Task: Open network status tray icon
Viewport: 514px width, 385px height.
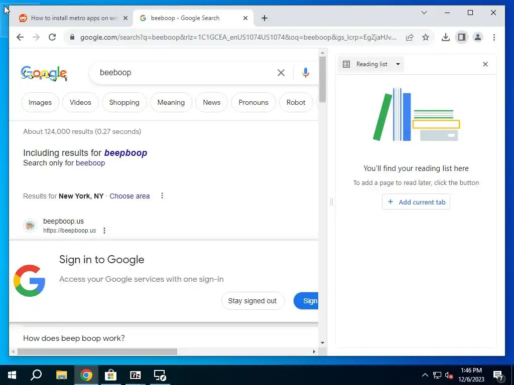Action: [437, 375]
